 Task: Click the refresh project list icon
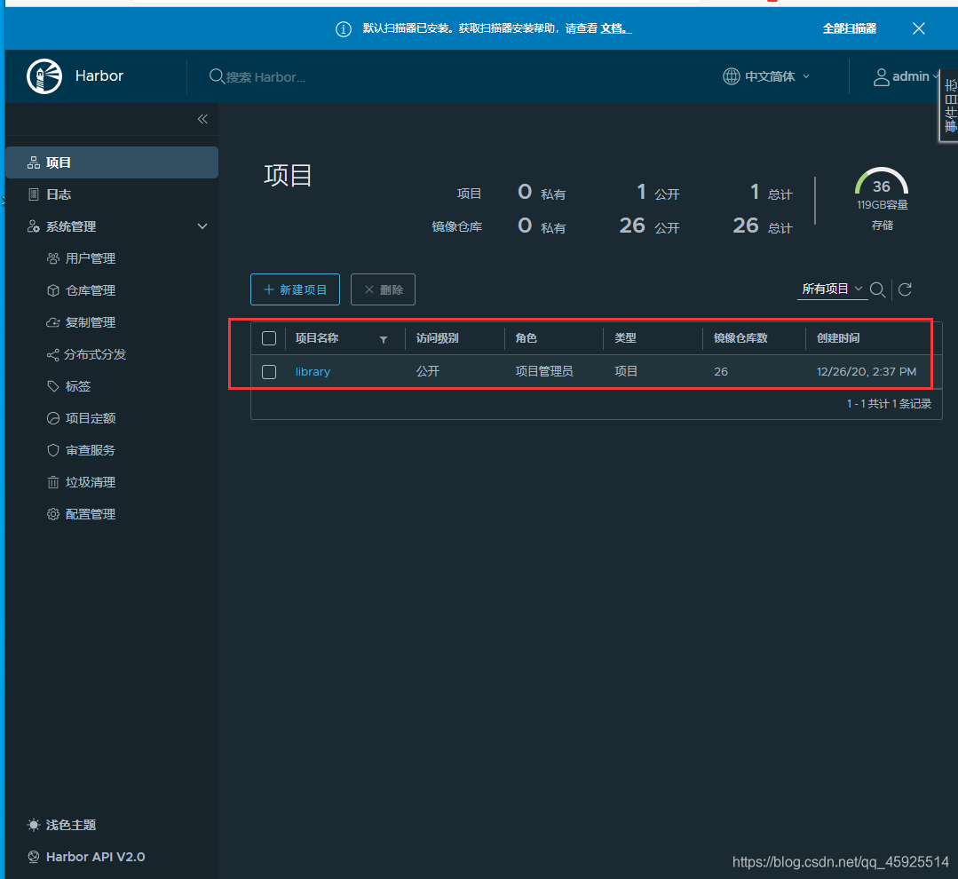pos(905,289)
